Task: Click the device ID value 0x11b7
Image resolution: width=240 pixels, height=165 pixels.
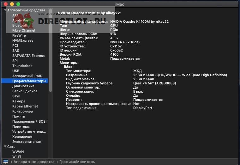Action: pyautogui.click(x=116, y=46)
